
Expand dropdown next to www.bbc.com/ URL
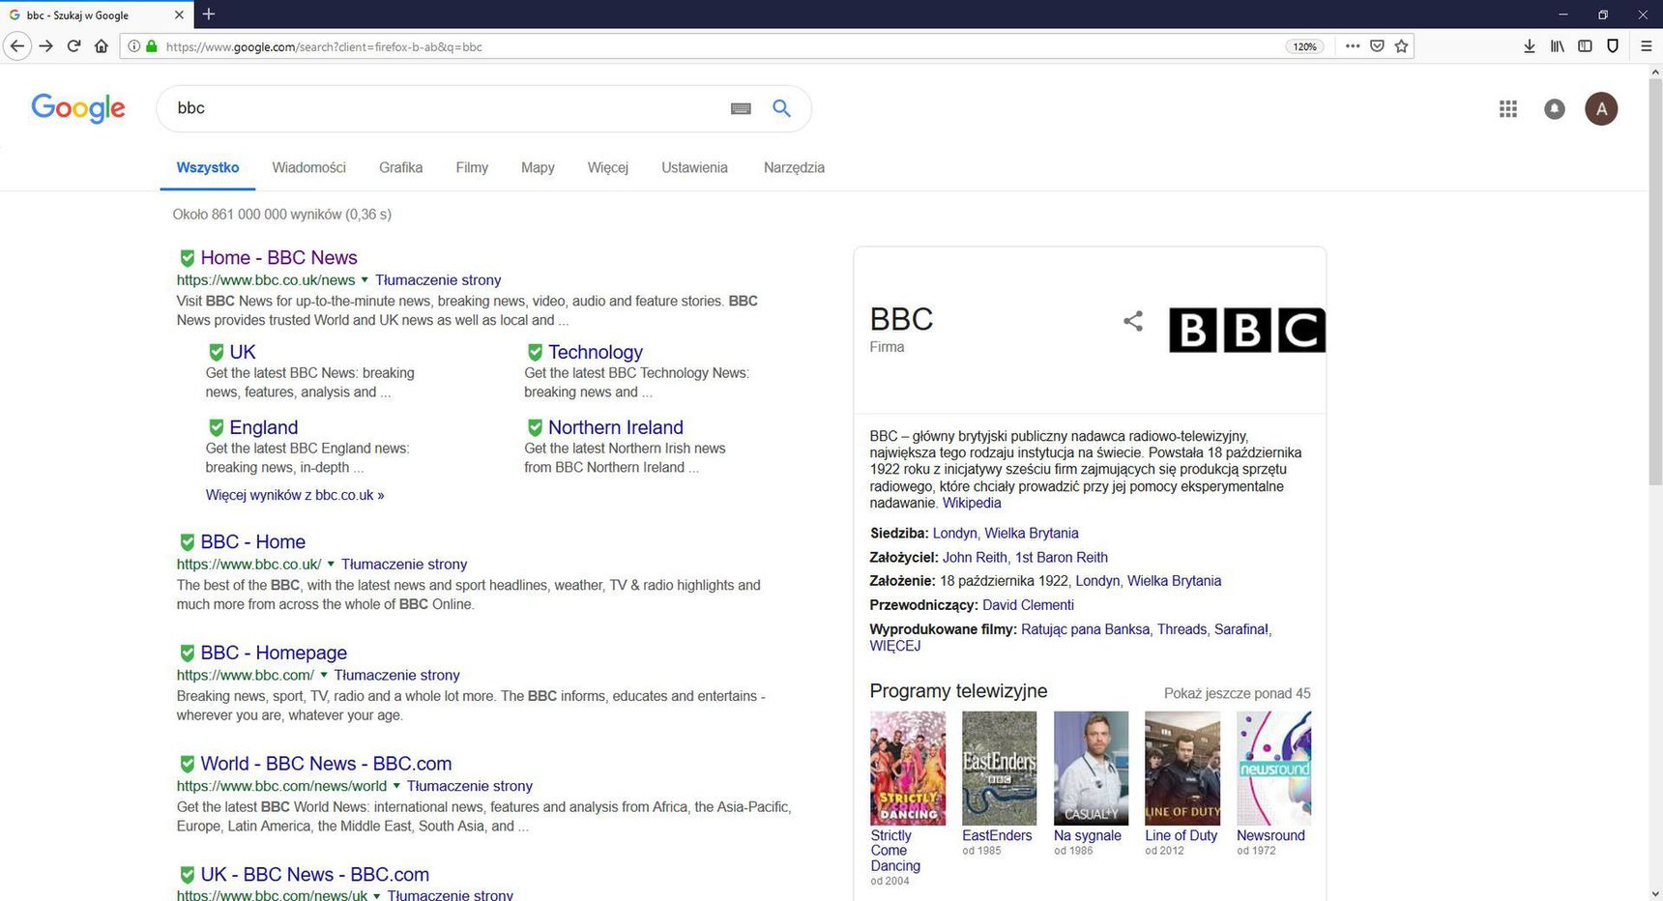click(x=324, y=675)
